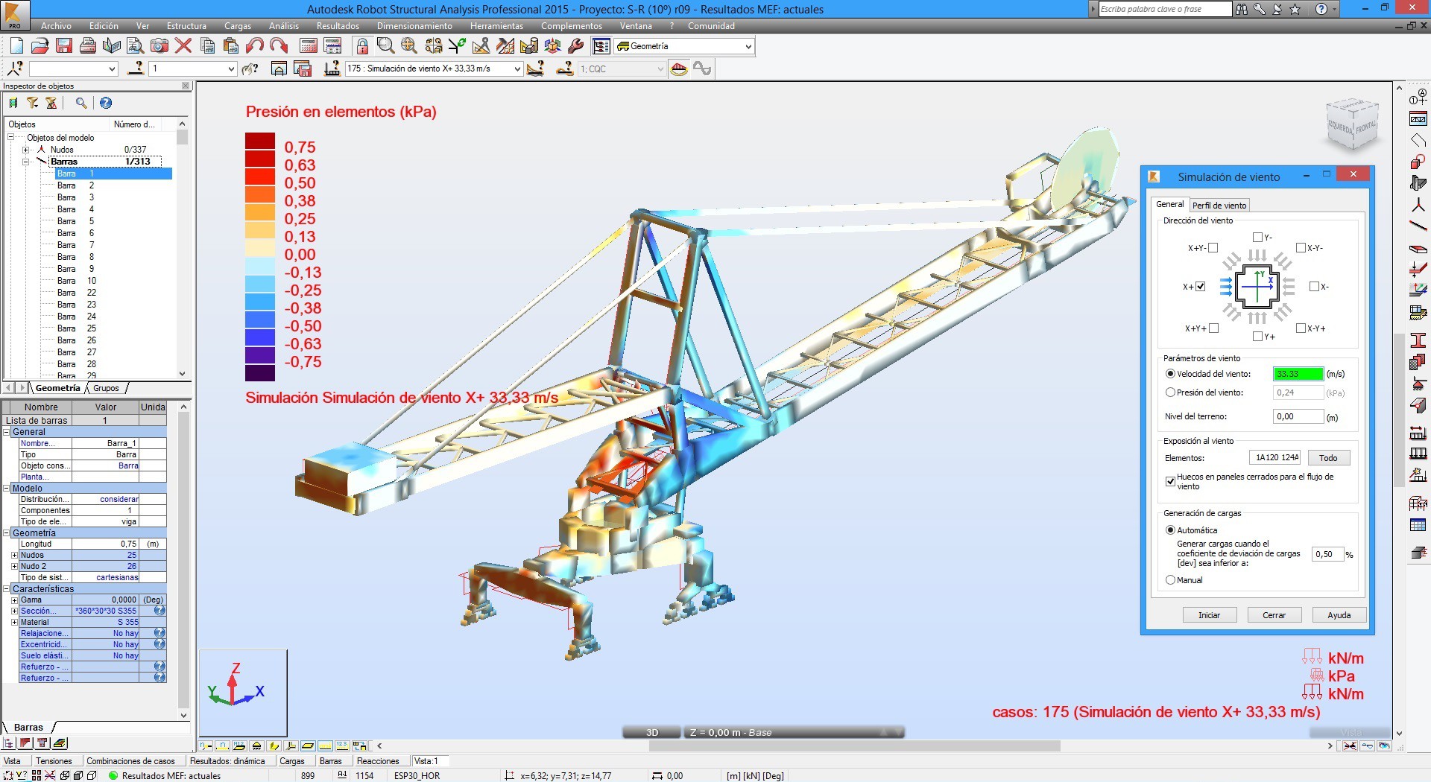Click the bar selection icon
Viewport: 1431px width, 782px height.
click(136, 69)
